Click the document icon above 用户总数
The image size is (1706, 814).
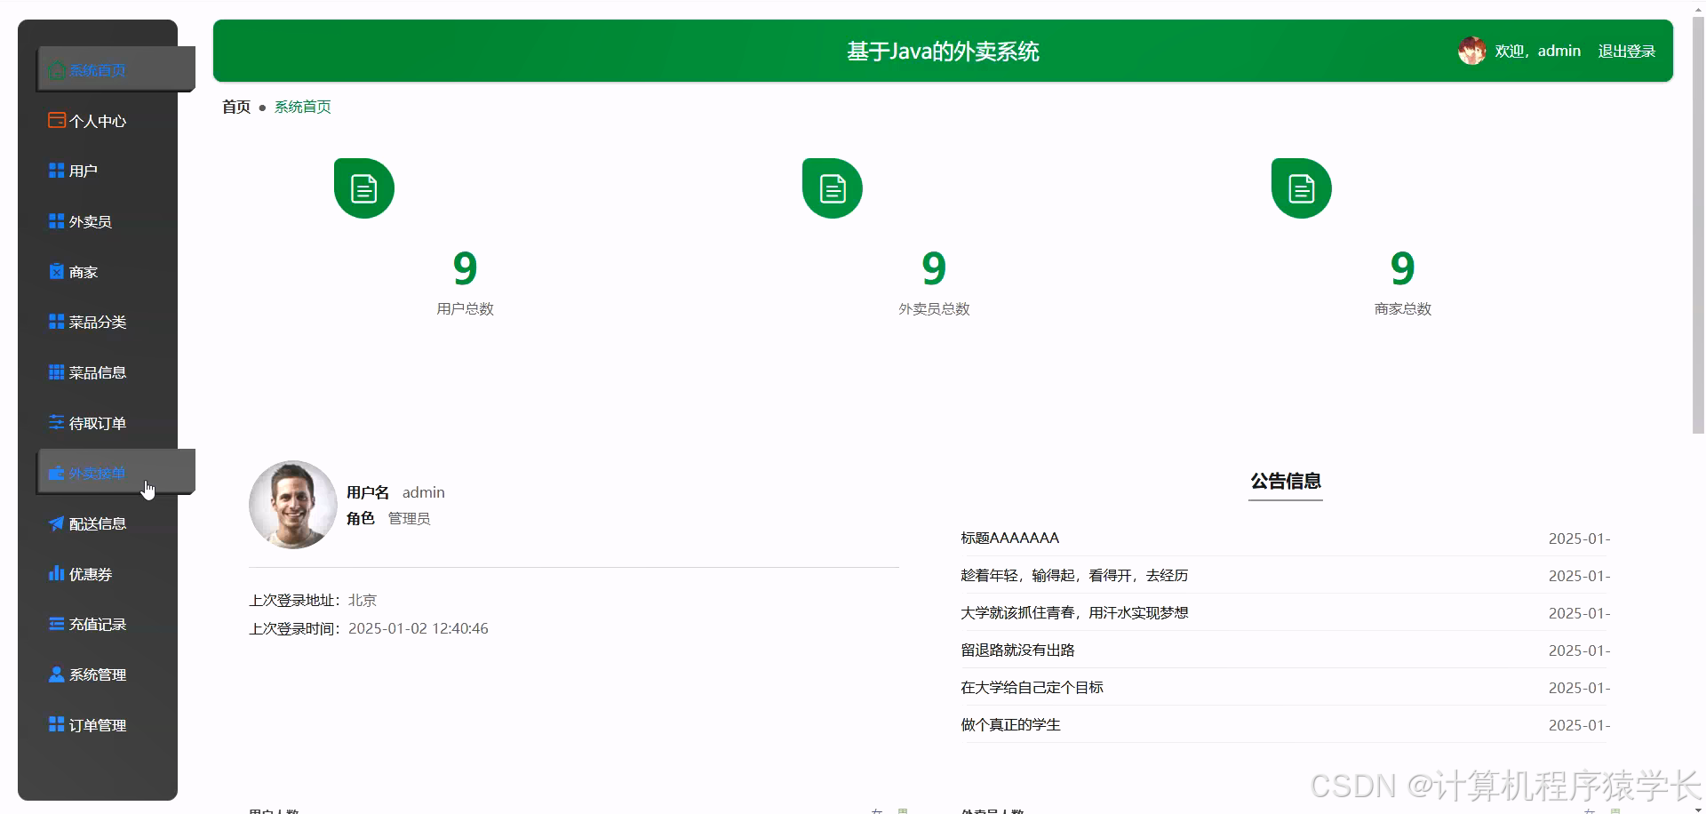coord(363,188)
